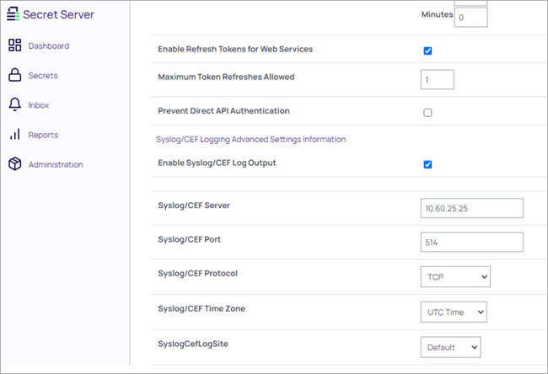Click the Minutes input box
The image size is (548, 374).
pyautogui.click(x=470, y=17)
